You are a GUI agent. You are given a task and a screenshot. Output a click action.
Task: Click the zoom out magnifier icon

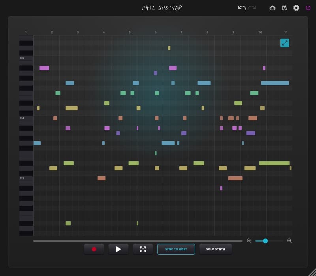(249, 241)
